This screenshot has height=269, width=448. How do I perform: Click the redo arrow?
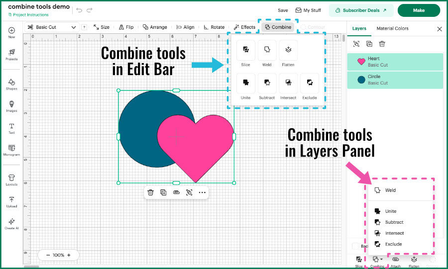(x=90, y=10)
